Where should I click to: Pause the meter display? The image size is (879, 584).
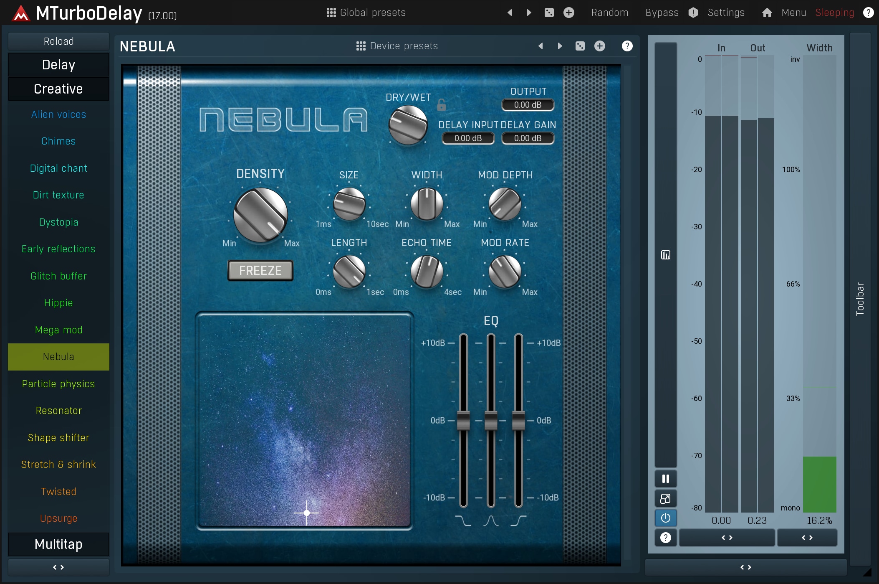(x=666, y=479)
